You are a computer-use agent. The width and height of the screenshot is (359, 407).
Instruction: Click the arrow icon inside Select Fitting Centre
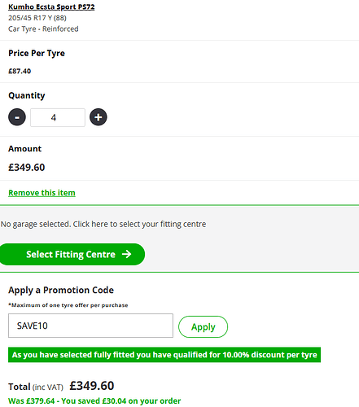pos(127,254)
